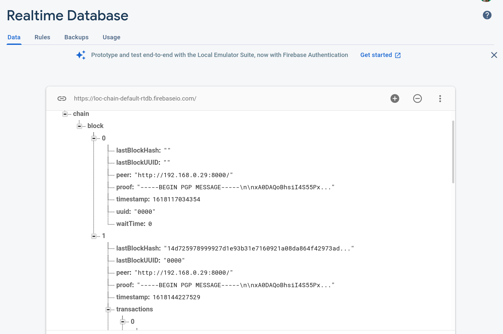Click the waitTime value 0
Image resolution: width=503 pixels, height=334 pixels.
[x=150, y=224]
